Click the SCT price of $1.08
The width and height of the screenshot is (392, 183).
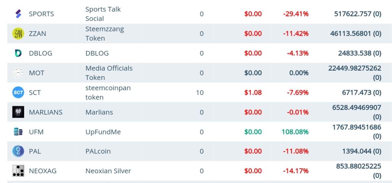(253, 93)
